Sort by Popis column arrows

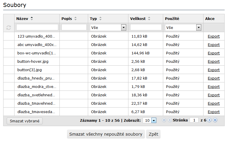tap(75, 19)
